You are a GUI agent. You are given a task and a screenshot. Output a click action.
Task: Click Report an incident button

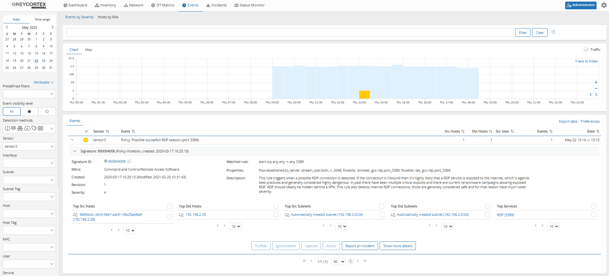pos(360,246)
